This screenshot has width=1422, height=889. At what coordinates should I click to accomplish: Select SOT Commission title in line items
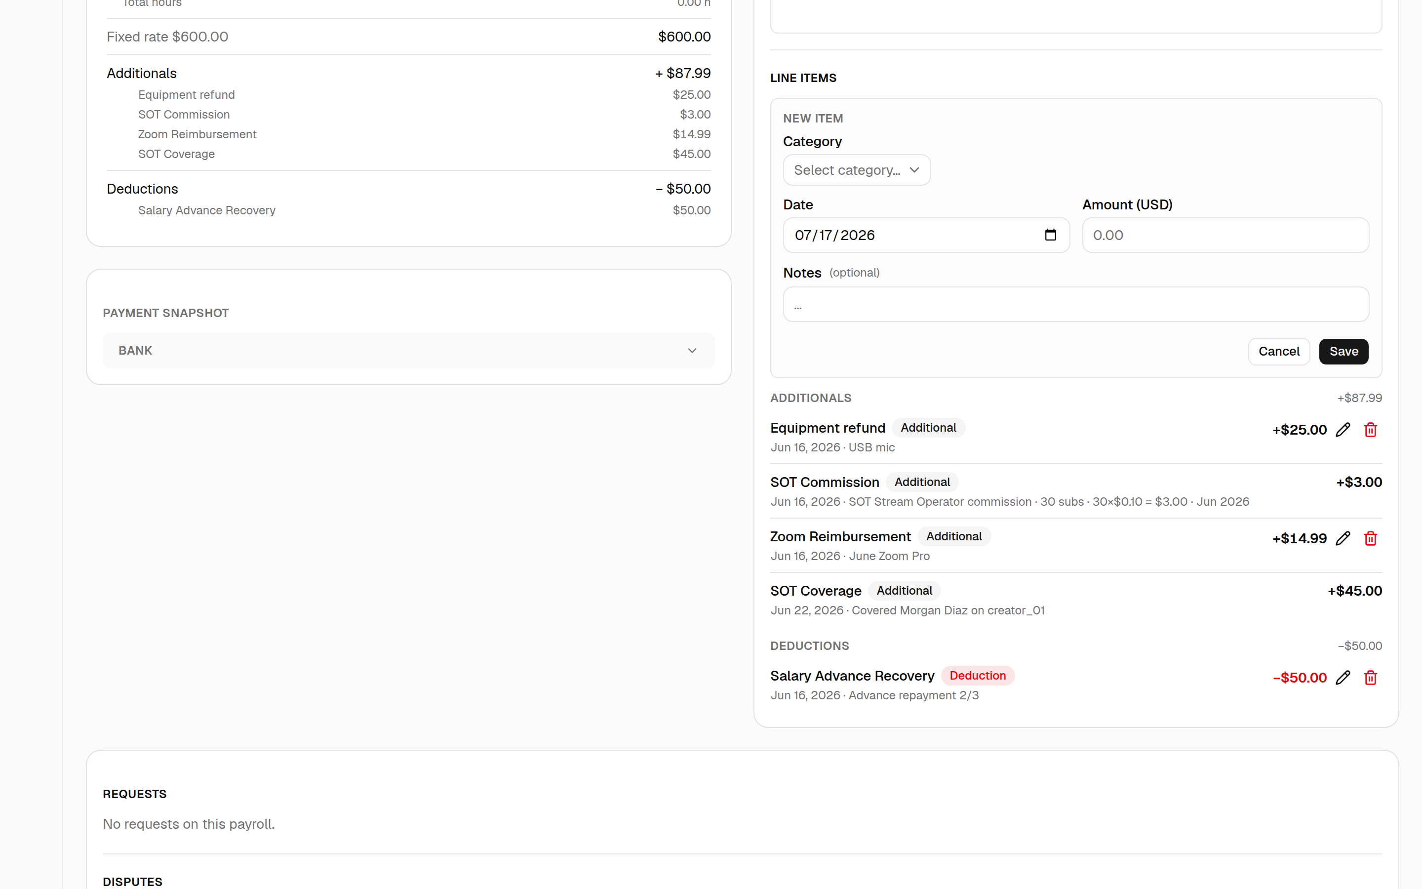(825, 482)
